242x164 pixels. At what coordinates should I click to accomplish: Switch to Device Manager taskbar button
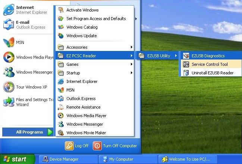click(68, 159)
